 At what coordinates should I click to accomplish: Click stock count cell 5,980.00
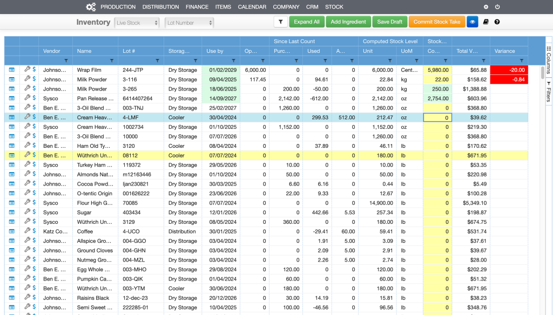point(437,70)
